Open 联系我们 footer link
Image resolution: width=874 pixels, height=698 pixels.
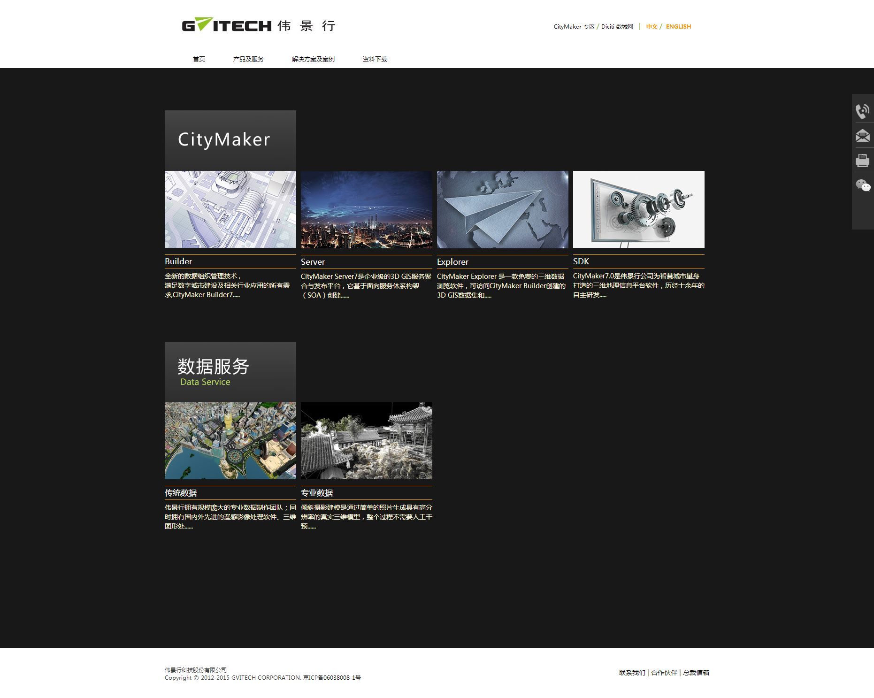632,673
